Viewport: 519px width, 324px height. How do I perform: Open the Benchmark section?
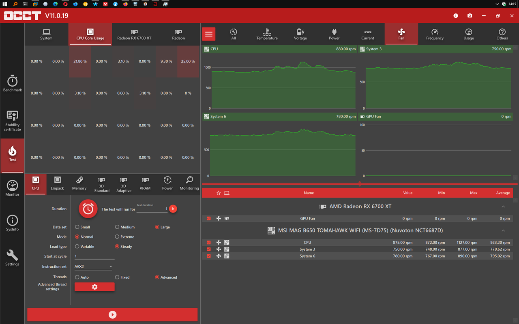coord(12,83)
